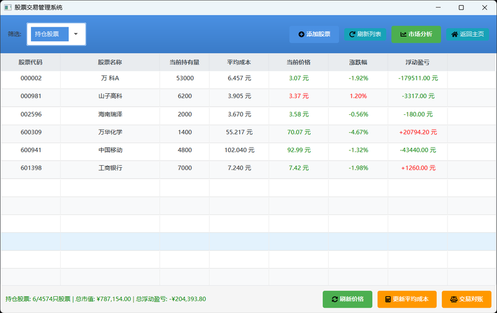Sort by 当前持有量 column header
Screen dimensions: 497x313
(x=185, y=62)
